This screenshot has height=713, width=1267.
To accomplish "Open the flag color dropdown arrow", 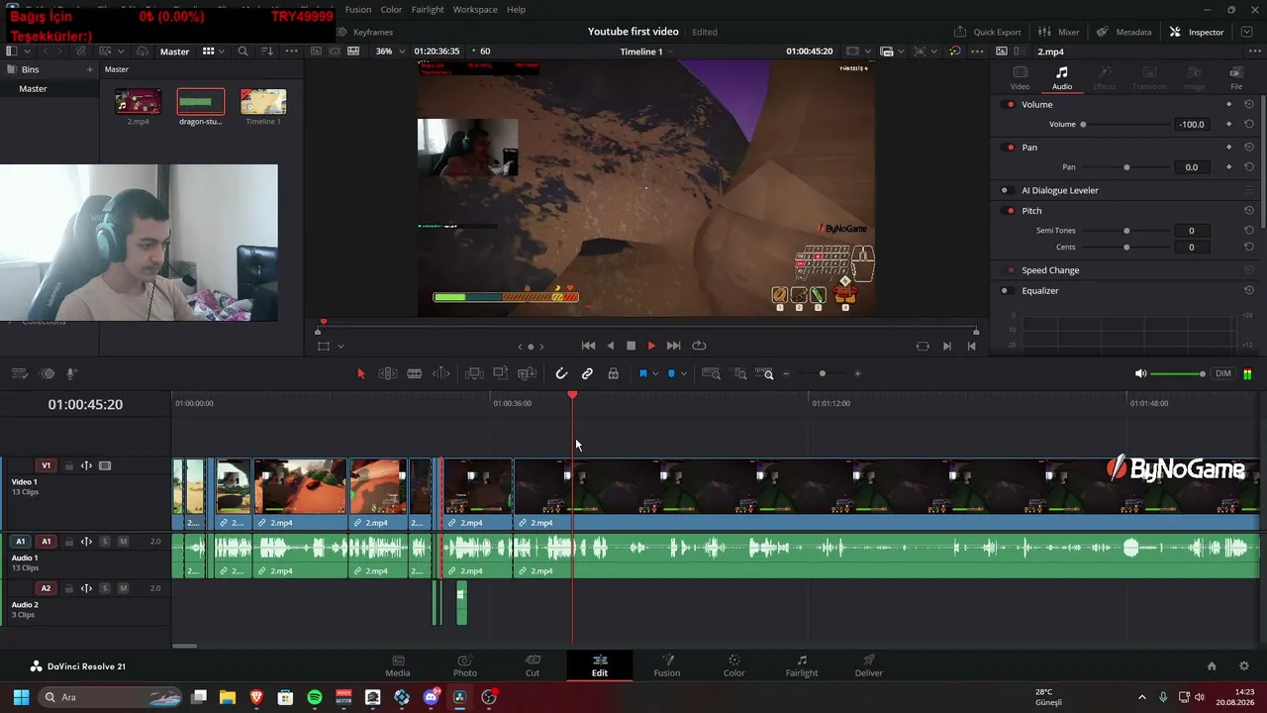I will point(655,373).
